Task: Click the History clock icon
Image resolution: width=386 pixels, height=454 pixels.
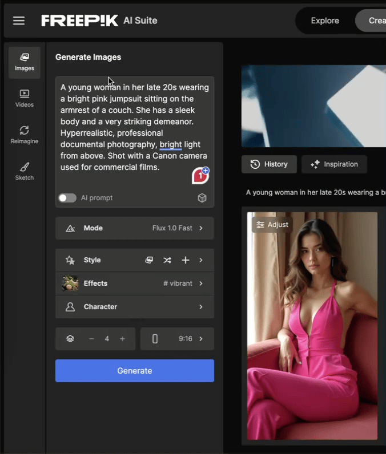Action: 255,164
